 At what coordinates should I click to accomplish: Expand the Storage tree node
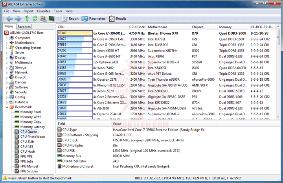(x=7, y=68)
